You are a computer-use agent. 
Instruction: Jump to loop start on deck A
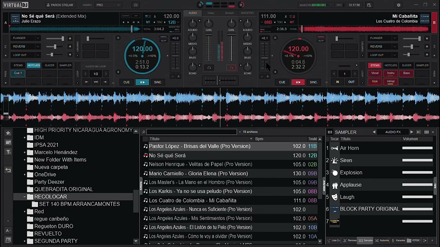(87, 82)
